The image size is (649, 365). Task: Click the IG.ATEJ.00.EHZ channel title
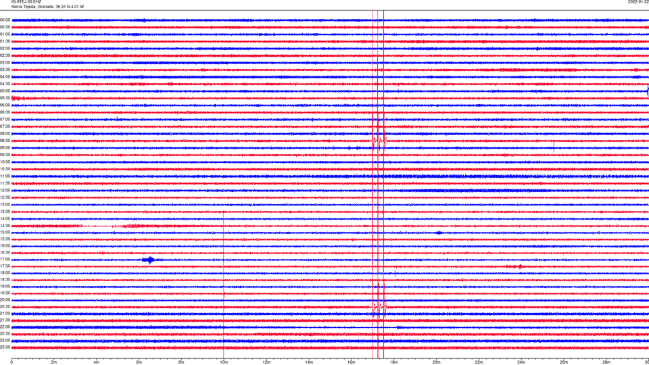[26, 2]
